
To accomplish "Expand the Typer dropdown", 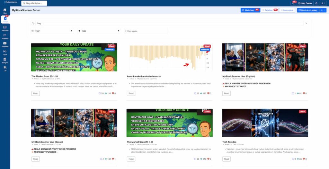I will [x=52, y=31].
